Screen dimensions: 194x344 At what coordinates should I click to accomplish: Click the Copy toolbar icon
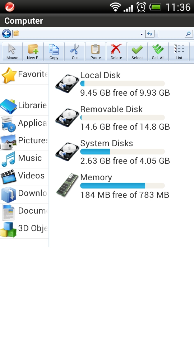54,52
